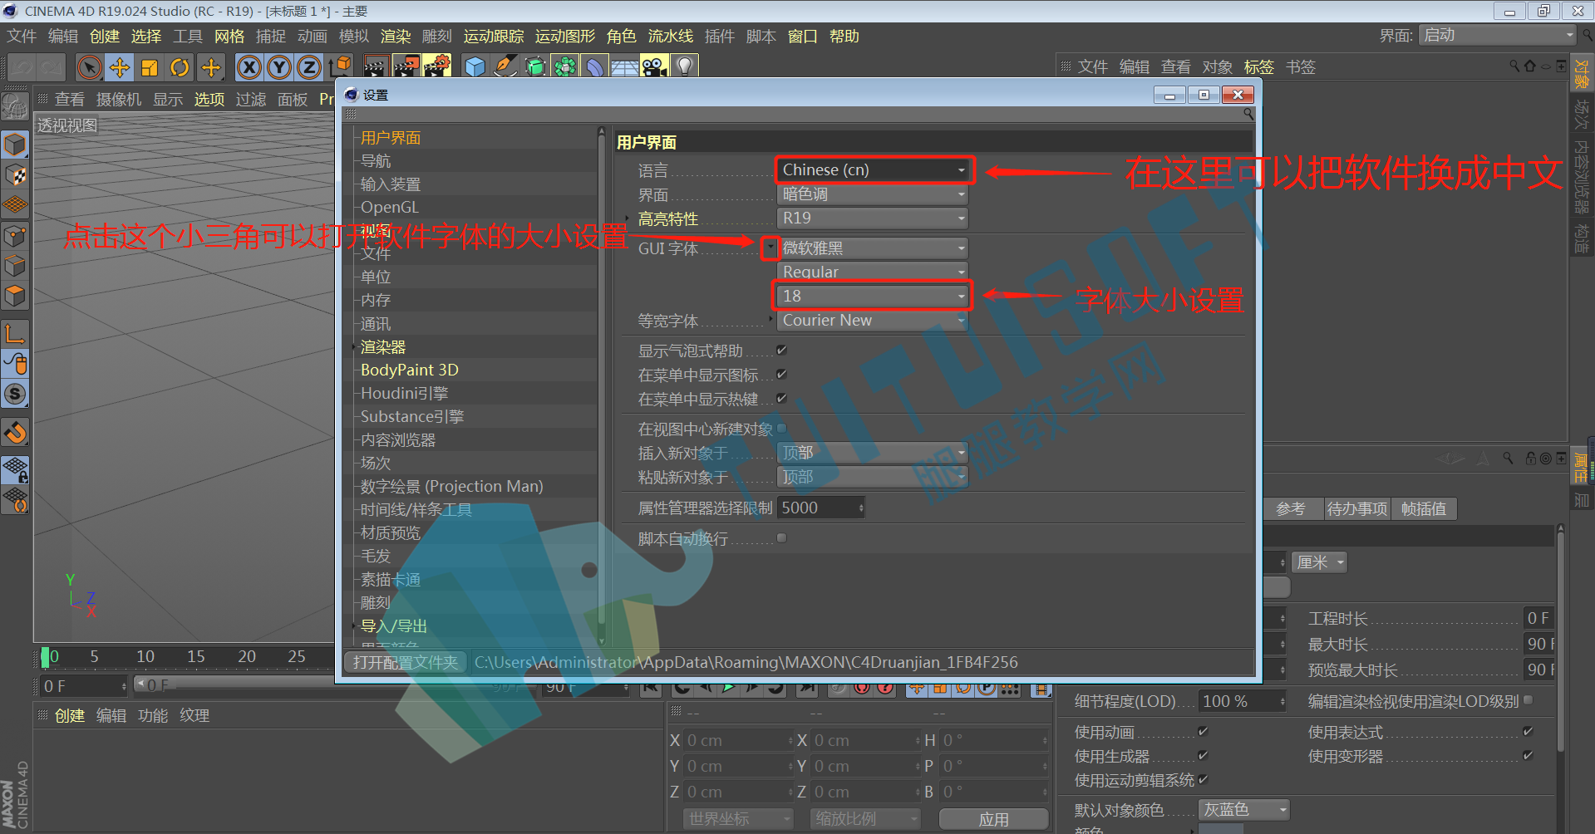This screenshot has width=1595, height=834.
Task: Toggle the X axis lock icon
Action: pyautogui.click(x=249, y=67)
